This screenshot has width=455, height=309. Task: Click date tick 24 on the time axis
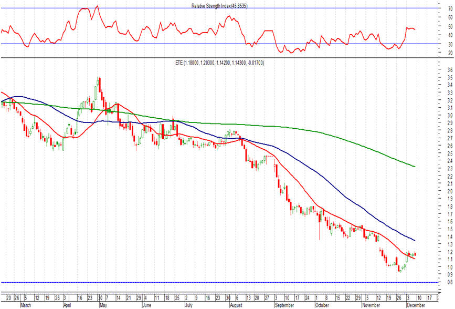click(x=307, y=298)
